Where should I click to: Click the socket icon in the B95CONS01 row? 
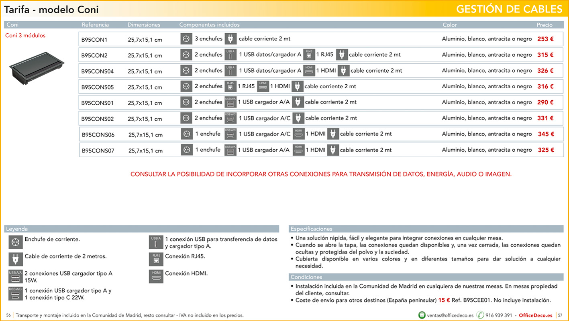186,102
